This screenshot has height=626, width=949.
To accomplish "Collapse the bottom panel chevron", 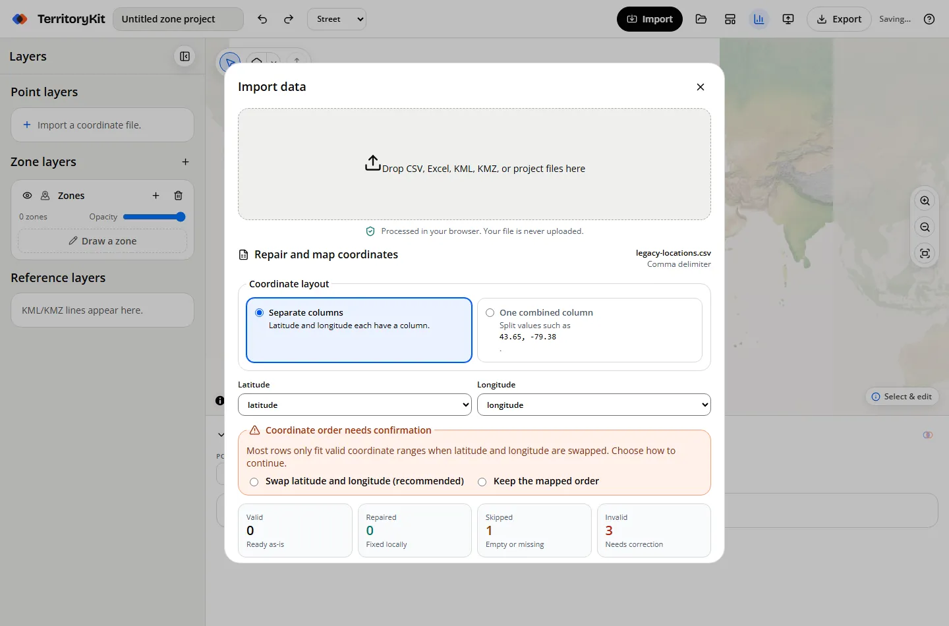I will click(x=221, y=435).
